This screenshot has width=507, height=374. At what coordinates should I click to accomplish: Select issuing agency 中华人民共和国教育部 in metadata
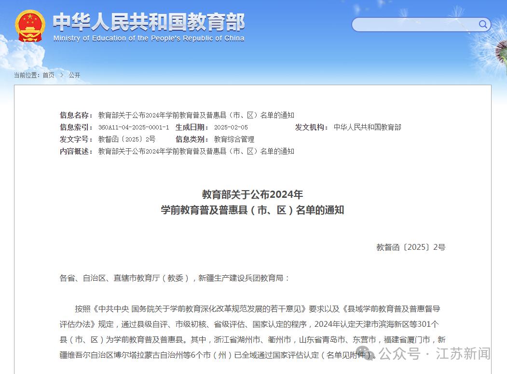(367, 128)
